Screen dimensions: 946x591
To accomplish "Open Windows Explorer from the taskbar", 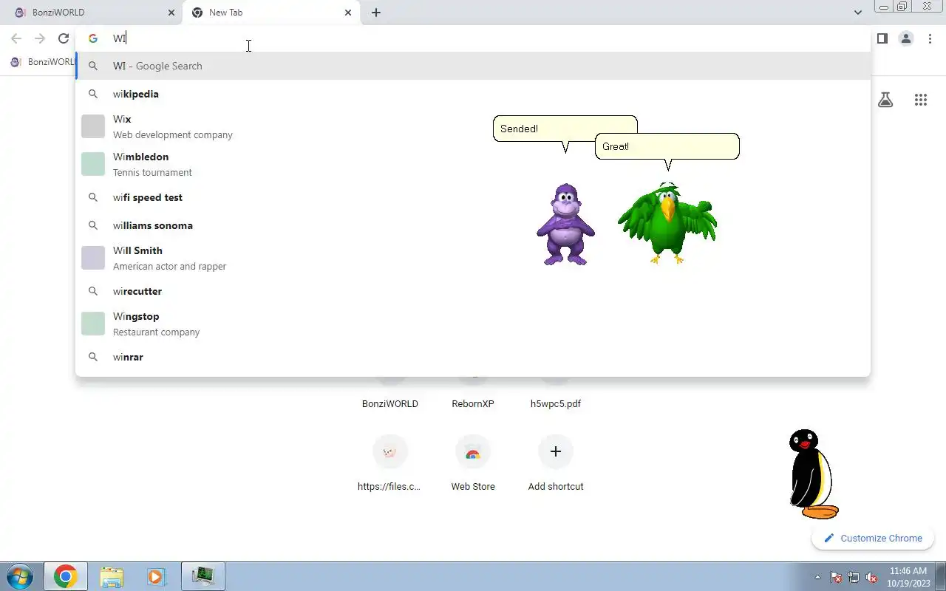I will coord(112,576).
